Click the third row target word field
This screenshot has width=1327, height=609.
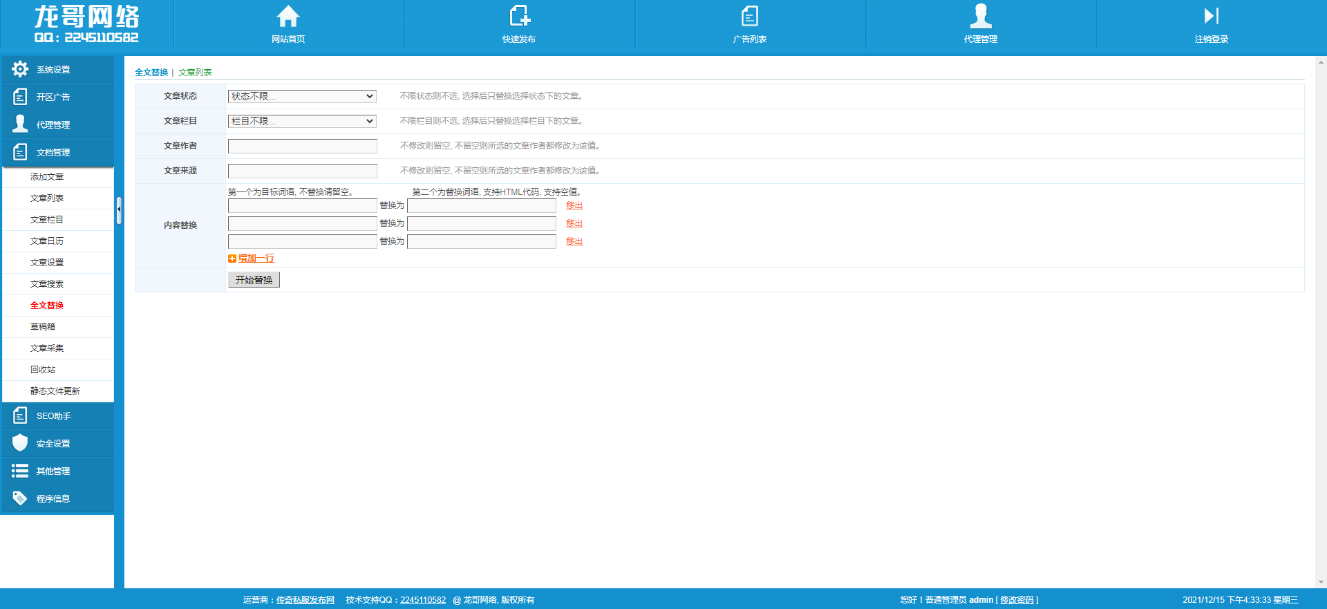[x=303, y=241]
